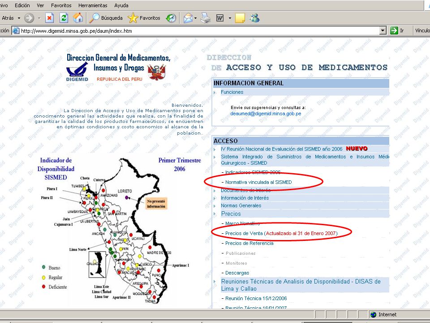Expand the address bar URL dropdown

pos(383,31)
